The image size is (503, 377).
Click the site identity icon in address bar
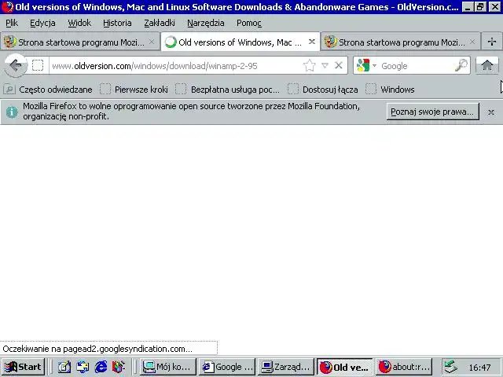[x=38, y=66]
